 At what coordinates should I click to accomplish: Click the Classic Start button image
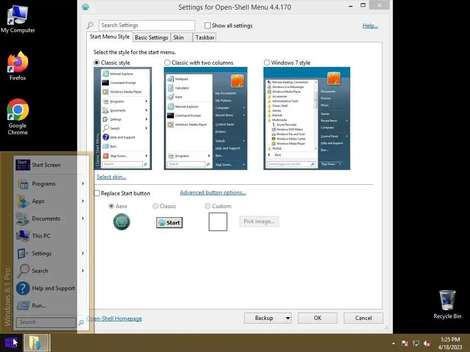pos(169,223)
